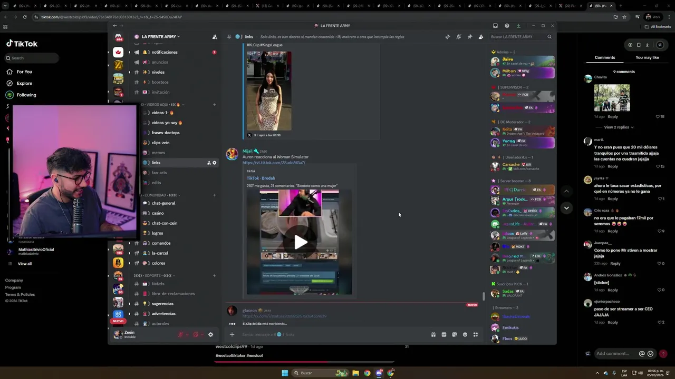The image size is (675, 379).
Task: Open Discord help question mark icon
Action: (507, 26)
